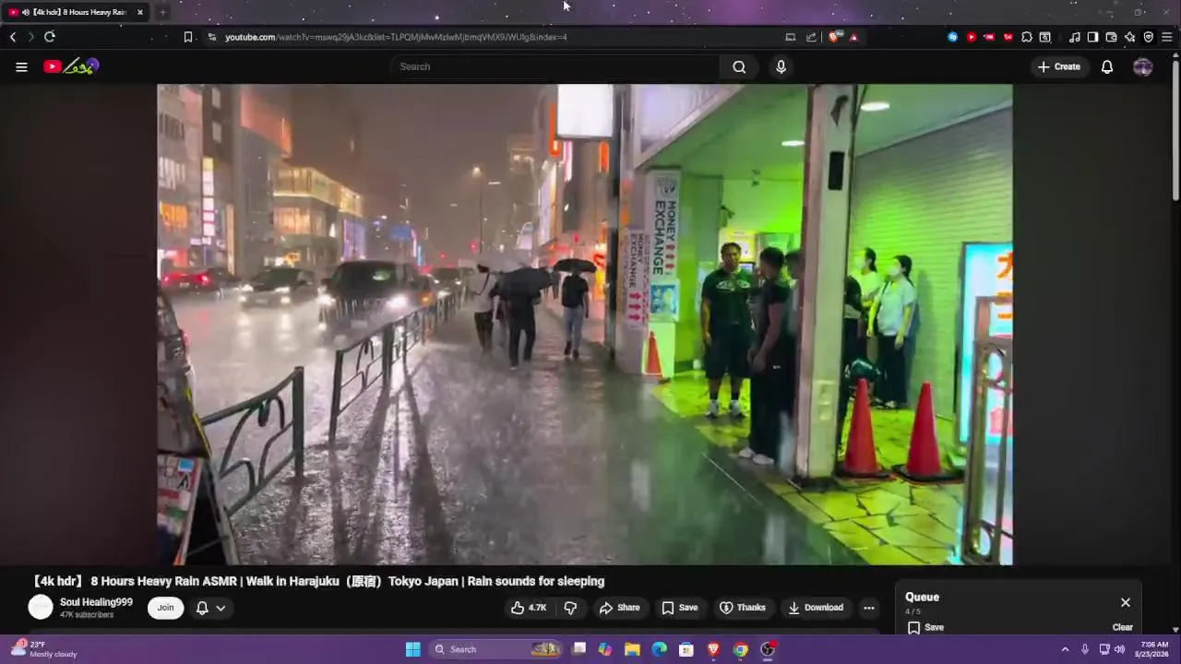Save the queue as playlist
This screenshot has width=1181, height=664.
point(925,627)
